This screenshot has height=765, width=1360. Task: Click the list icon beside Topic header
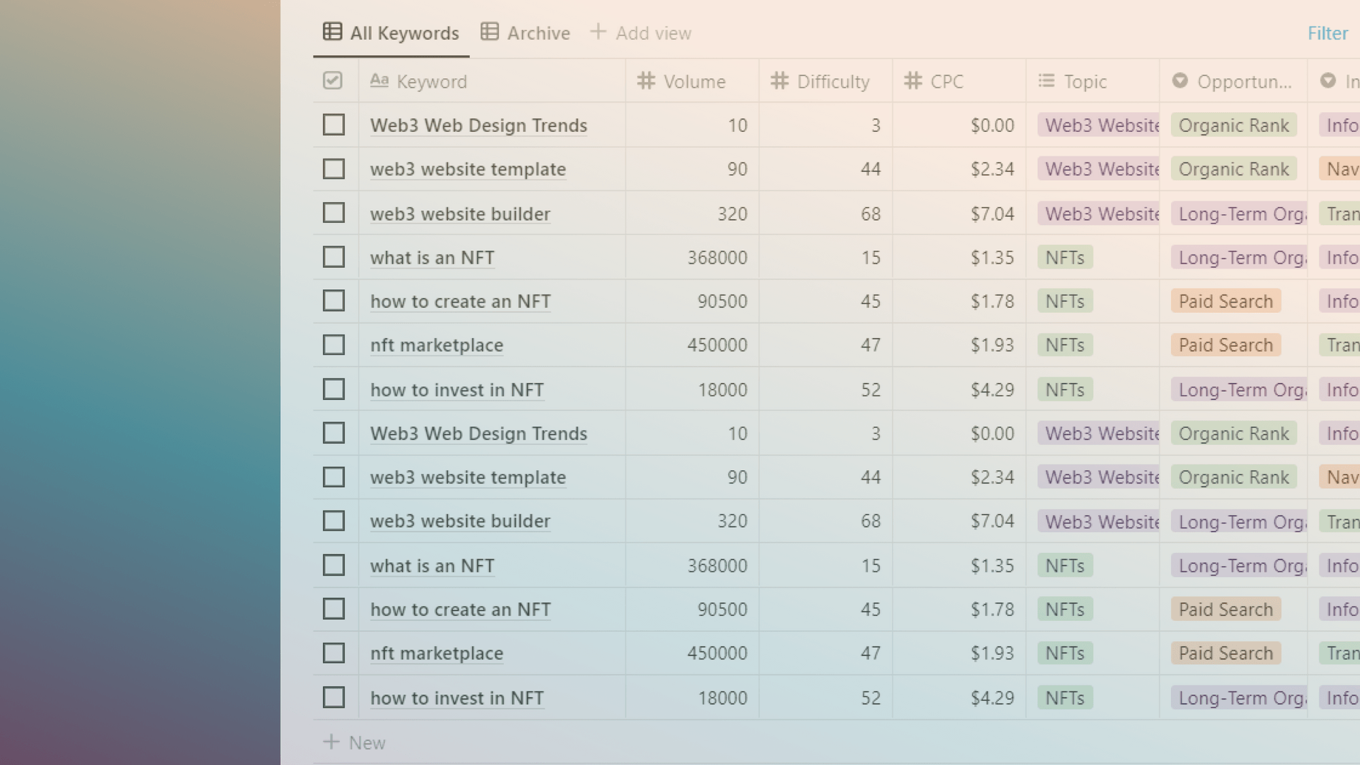[x=1045, y=81]
